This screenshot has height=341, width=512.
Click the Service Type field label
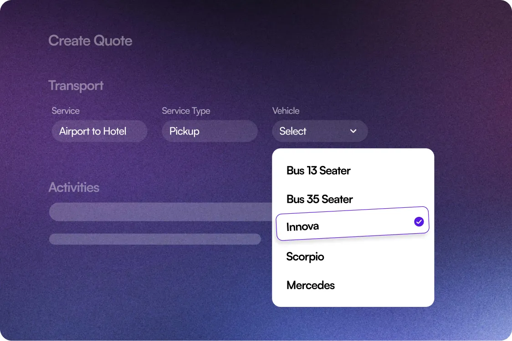pyautogui.click(x=186, y=111)
